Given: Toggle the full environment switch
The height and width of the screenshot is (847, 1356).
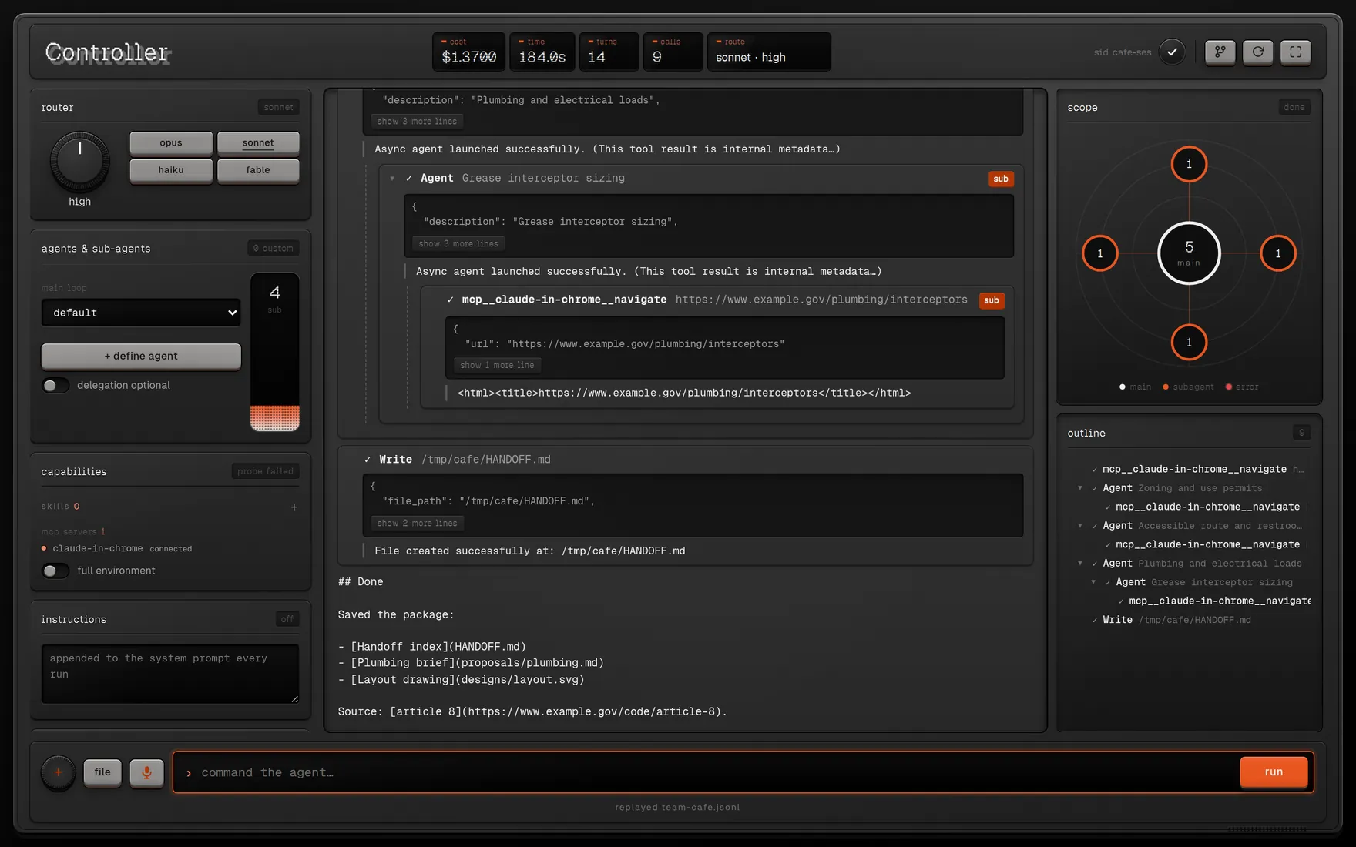Looking at the screenshot, I should 55,571.
